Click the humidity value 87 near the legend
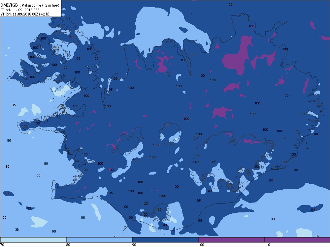This screenshot has height=247, width=330. pyautogui.click(x=317, y=236)
